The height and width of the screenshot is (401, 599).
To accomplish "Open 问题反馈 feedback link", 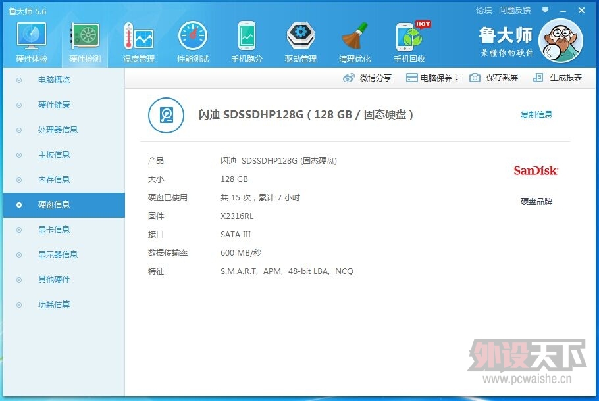I will (x=515, y=11).
